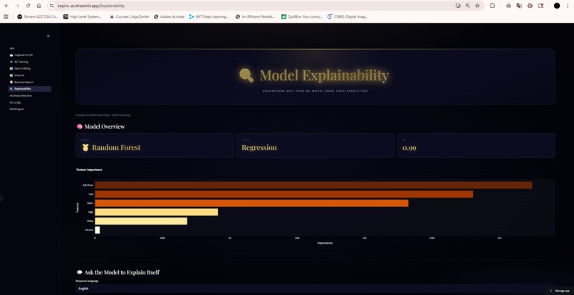Open the MIT Deep Learning bookmark

(209, 16)
